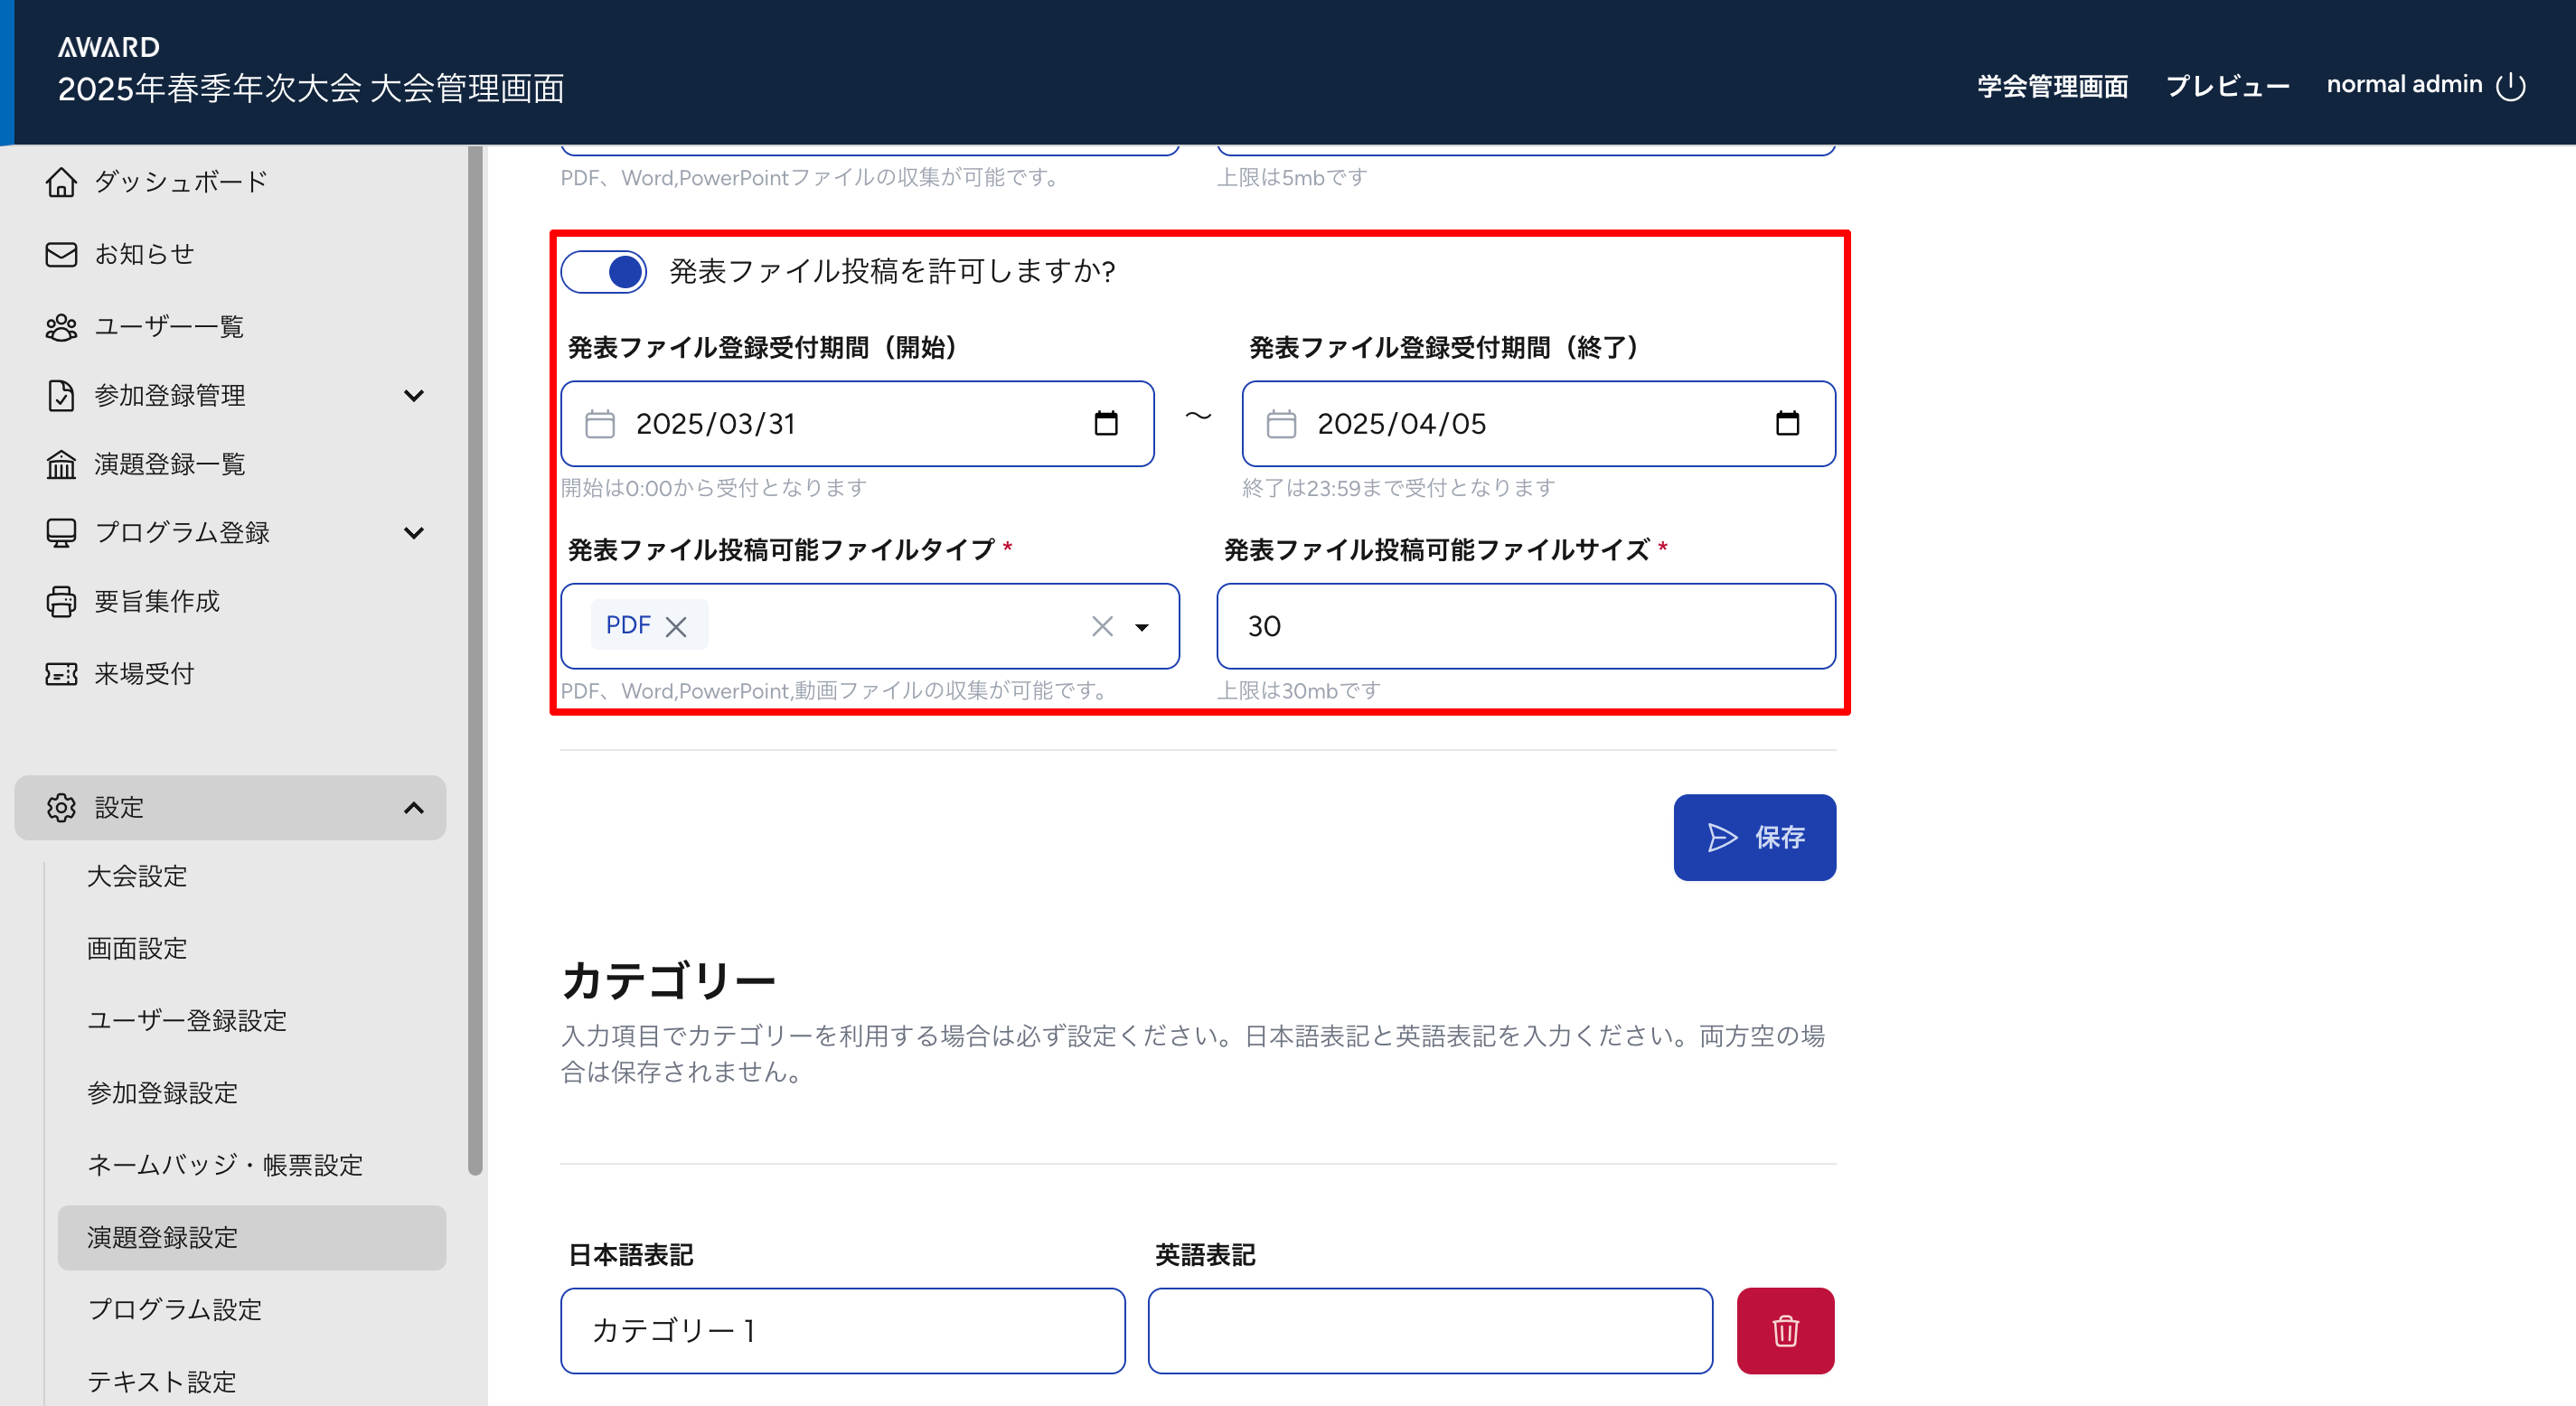Click the ユーザー一覧 people icon

click(x=61, y=327)
